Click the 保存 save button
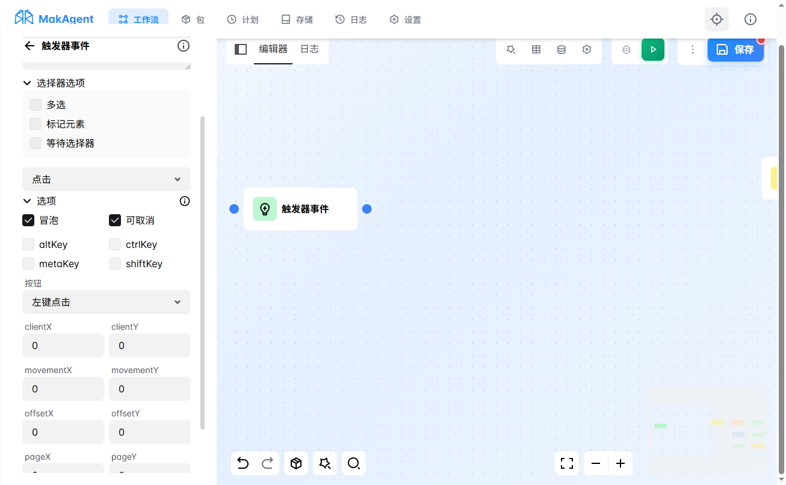Image resolution: width=786 pixels, height=485 pixels. click(735, 49)
